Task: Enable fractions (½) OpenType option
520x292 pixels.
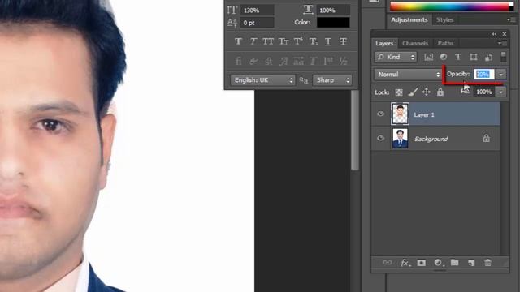Action: [x=343, y=61]
